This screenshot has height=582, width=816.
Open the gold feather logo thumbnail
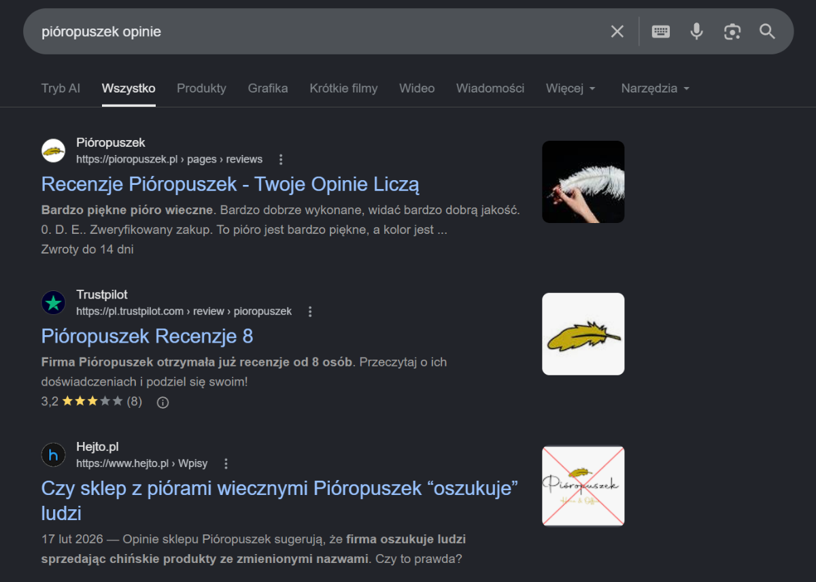click(x=583, y=334)
